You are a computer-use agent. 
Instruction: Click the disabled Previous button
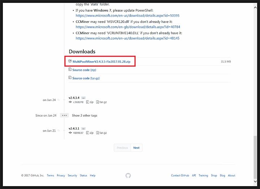click(122, 148)
